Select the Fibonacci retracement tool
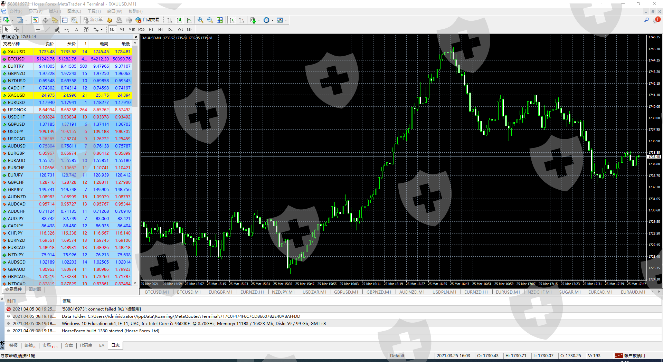 (67, 30)
